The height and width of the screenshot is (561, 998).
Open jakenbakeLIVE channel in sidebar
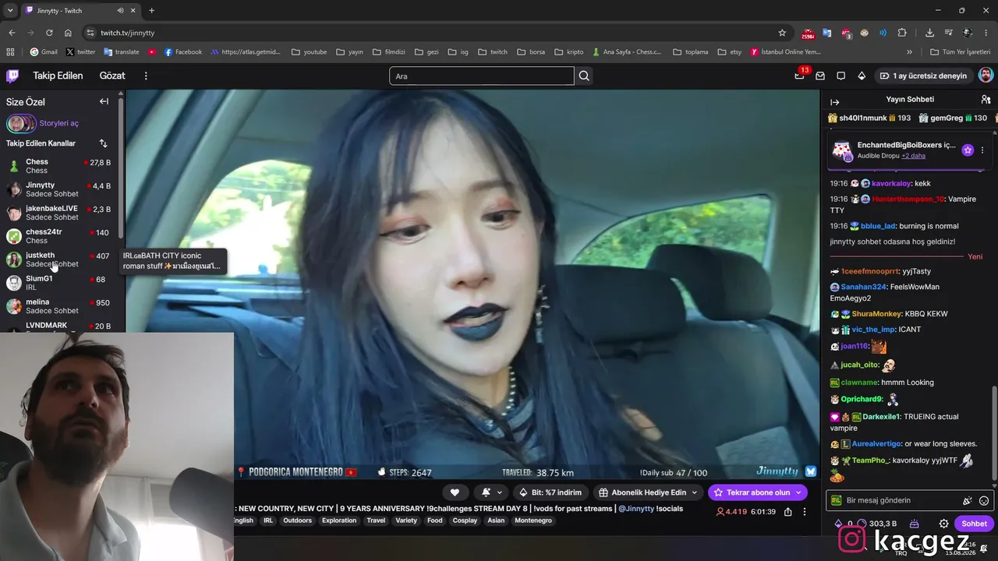point(60,213)
